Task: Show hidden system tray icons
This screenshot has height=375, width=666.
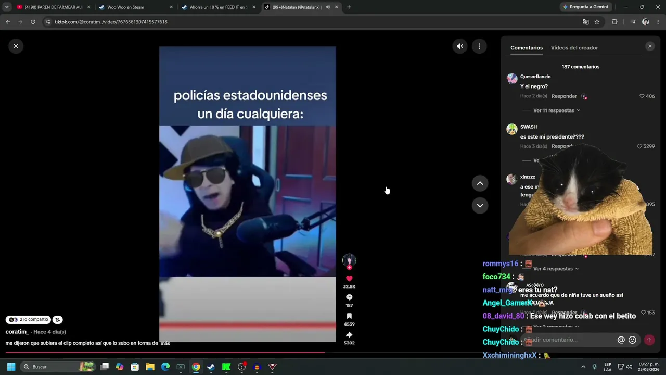Action: coord(583,367)
